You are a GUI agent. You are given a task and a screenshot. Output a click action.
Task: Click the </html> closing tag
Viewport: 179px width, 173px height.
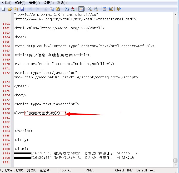[x=21, y=149]
